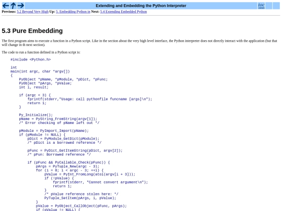Screen dimensions: 282x211
Task: Click the 'pArgs = PyTuple_New(argc - 3);' line
Action: click(67, 166)
